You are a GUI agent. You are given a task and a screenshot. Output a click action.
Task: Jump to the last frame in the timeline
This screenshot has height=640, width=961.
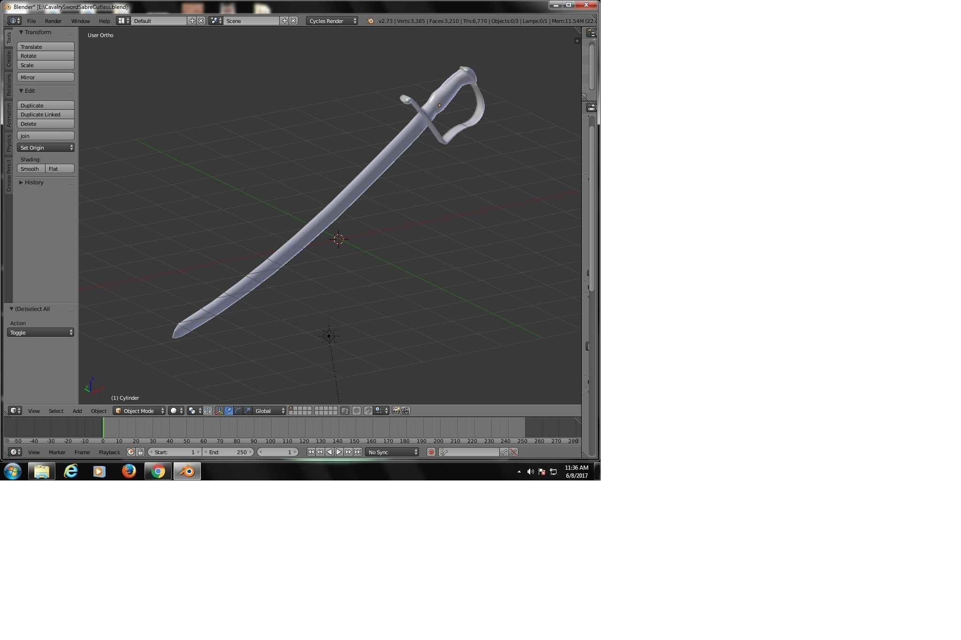[x=358, y=452]
